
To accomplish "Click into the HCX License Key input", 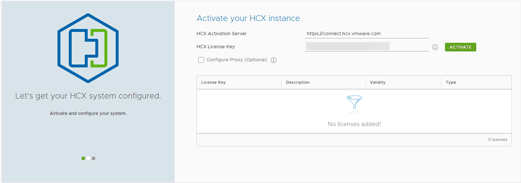I will coord(366,46).
